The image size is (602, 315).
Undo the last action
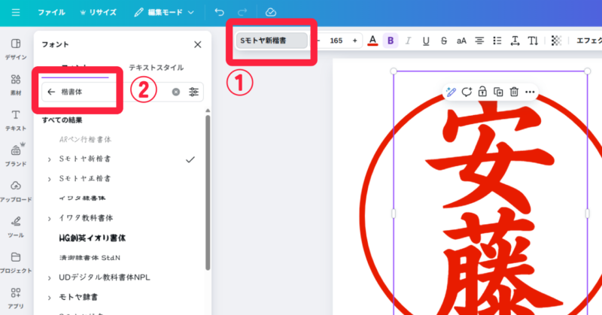(x=219, y=12)
